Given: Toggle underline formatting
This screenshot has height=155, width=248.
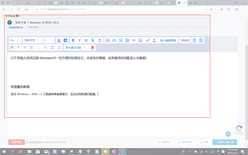Looking at the screenshot, I should [x=86, y=41].
